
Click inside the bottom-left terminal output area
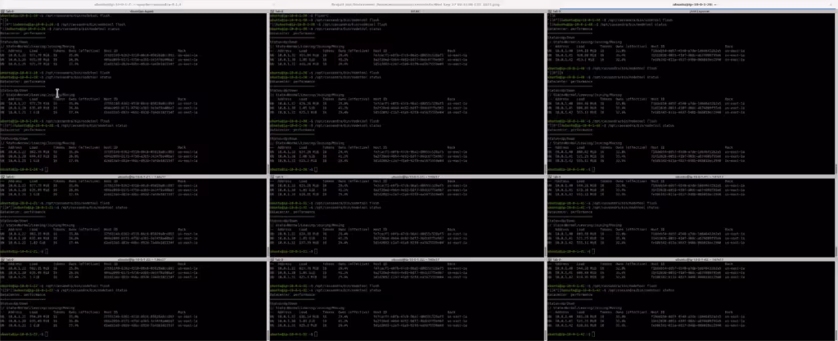(x=139, y=303)
